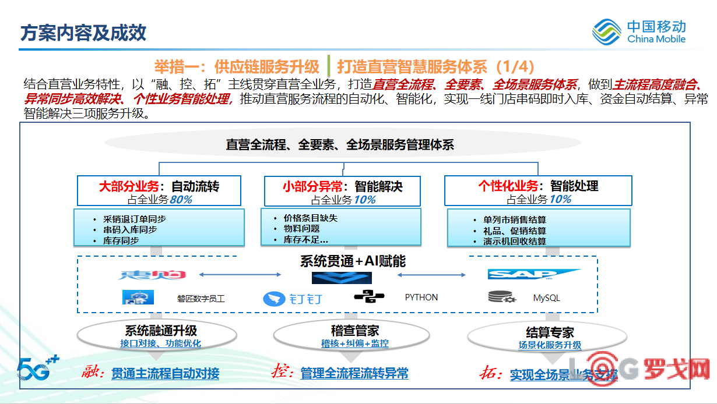Select the 磐匠数字员工 label

tap(201, 299)
